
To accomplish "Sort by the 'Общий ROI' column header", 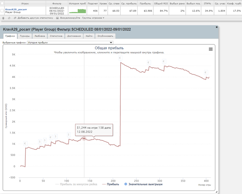I will coord(161,3).
